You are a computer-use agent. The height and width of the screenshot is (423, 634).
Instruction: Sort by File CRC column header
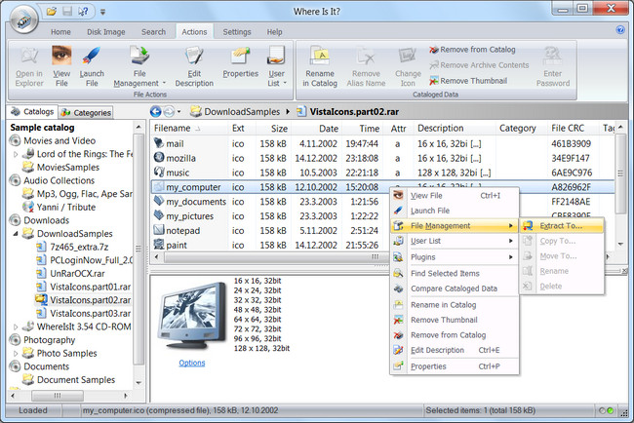[573, 129]
